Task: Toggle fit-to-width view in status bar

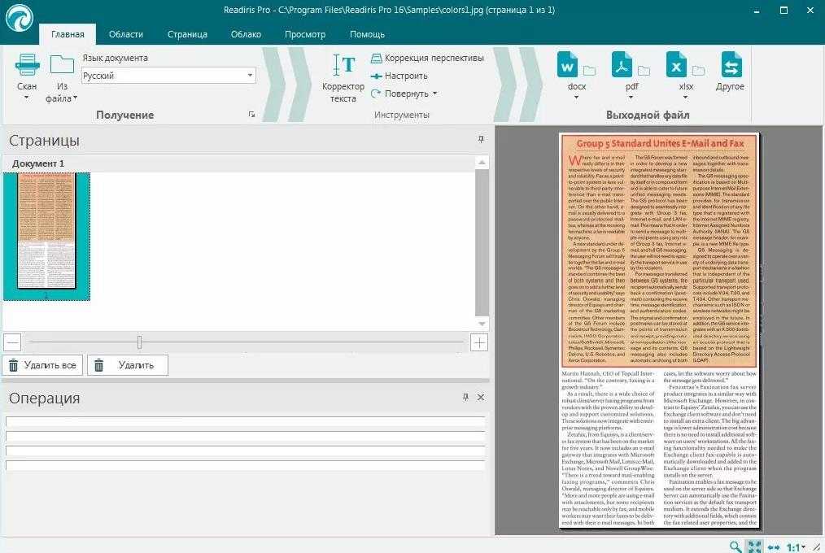Action: pyautogui.click(x=773, y=547)
